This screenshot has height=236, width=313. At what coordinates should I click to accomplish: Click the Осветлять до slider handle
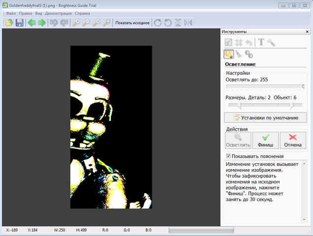point(304,87)
